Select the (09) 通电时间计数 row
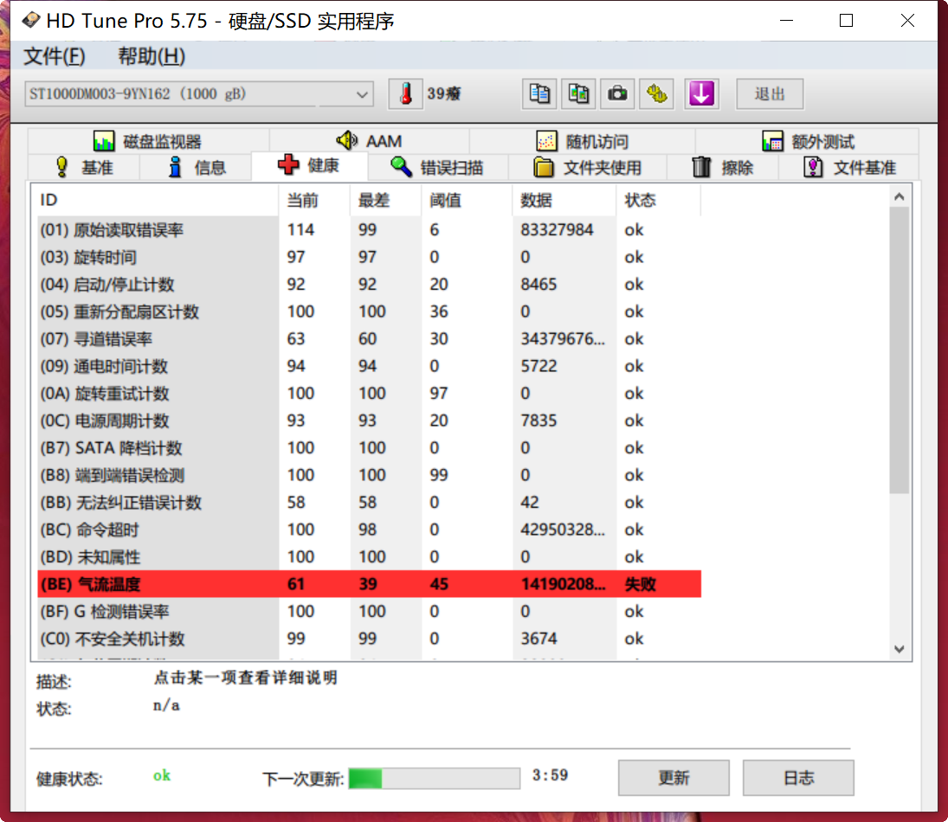This screenshot has height=822, width=948. [x=370, y=366]
